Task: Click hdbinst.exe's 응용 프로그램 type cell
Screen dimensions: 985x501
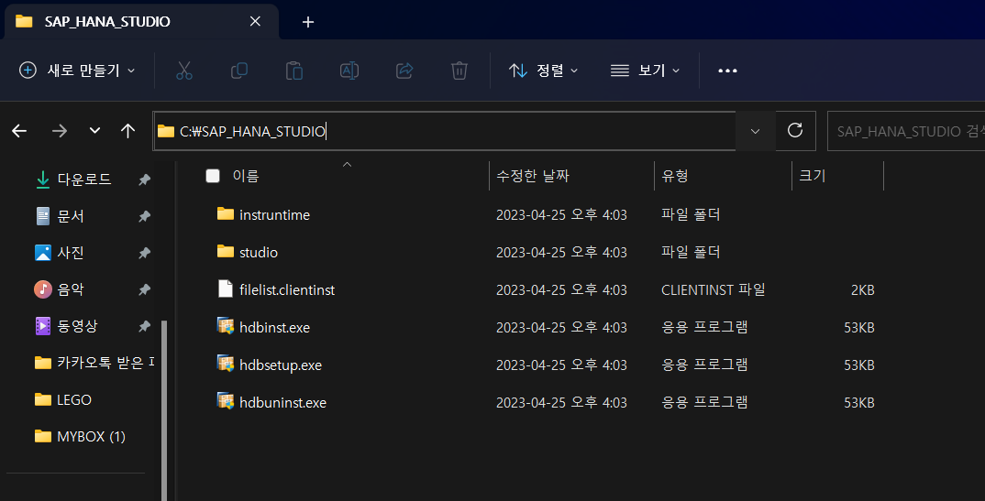Action: (x=704, y=327)
